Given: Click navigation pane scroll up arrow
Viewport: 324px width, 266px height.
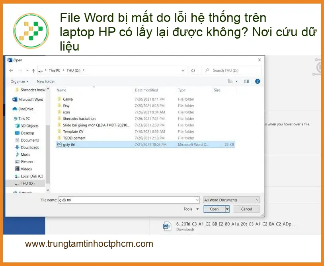Looking at the screenshot, I should (x=48, y=89).
